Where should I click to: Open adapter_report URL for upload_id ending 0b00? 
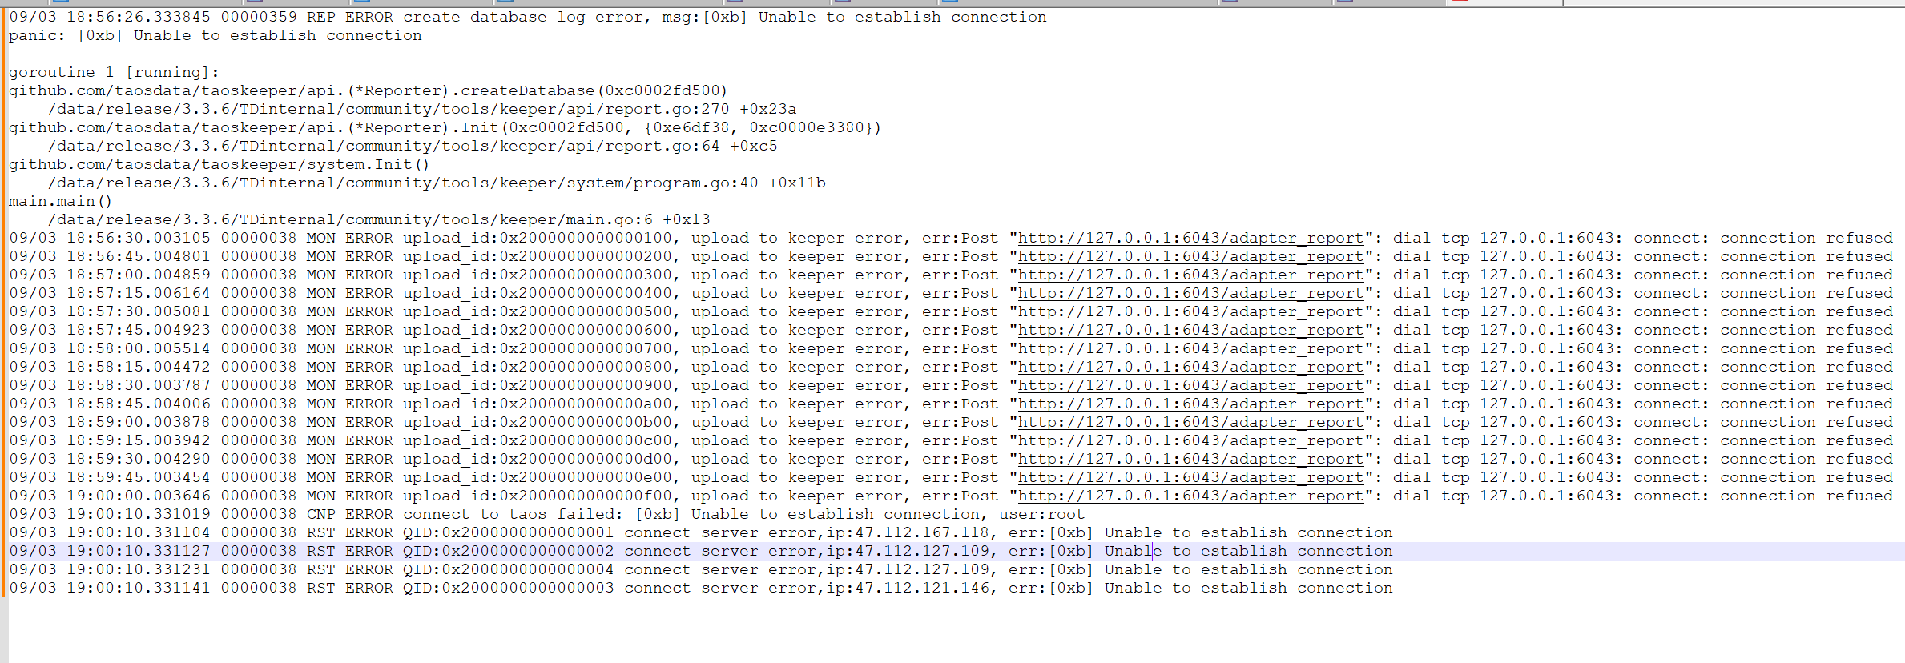[x=1190, y=422]
